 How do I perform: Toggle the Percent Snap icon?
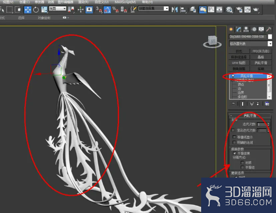(x=115, y=9)
